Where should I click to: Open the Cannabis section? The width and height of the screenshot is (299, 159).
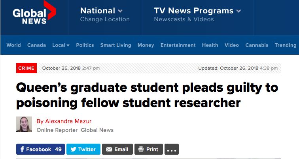click(257, 45)
